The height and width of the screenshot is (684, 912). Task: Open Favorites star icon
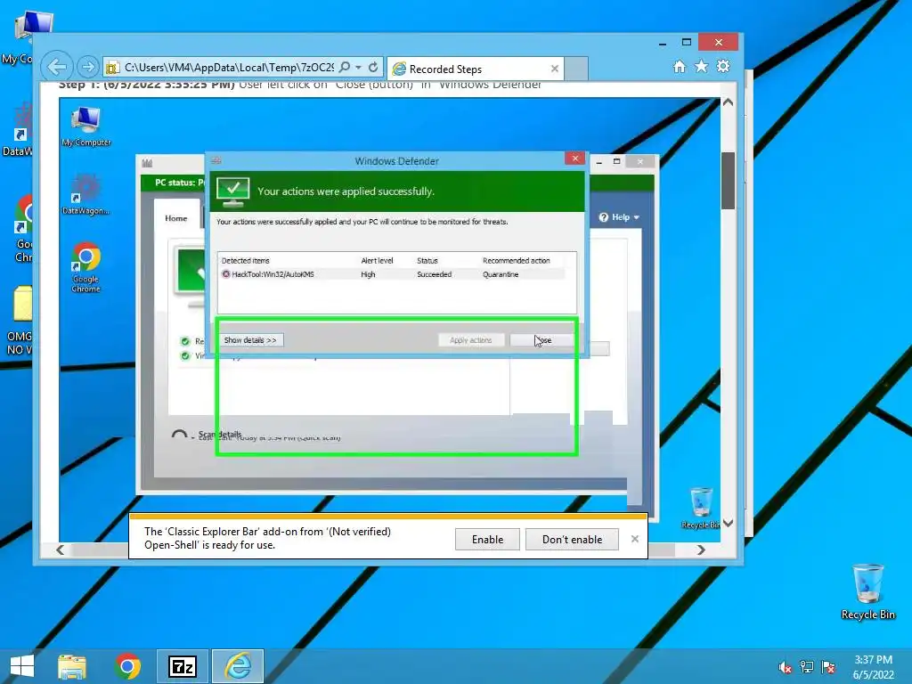click(702, 67)
